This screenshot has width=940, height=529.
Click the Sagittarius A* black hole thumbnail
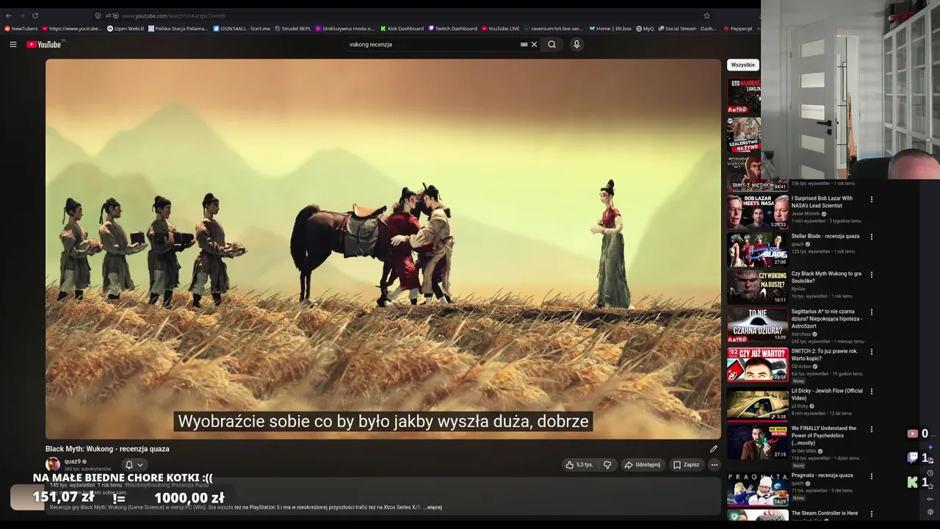pyautogui.click(x=757, y=325)
